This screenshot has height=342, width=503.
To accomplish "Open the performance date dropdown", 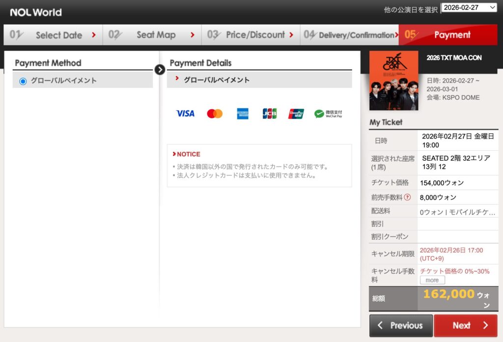I will pyautogui.click(x=469, y=7).
